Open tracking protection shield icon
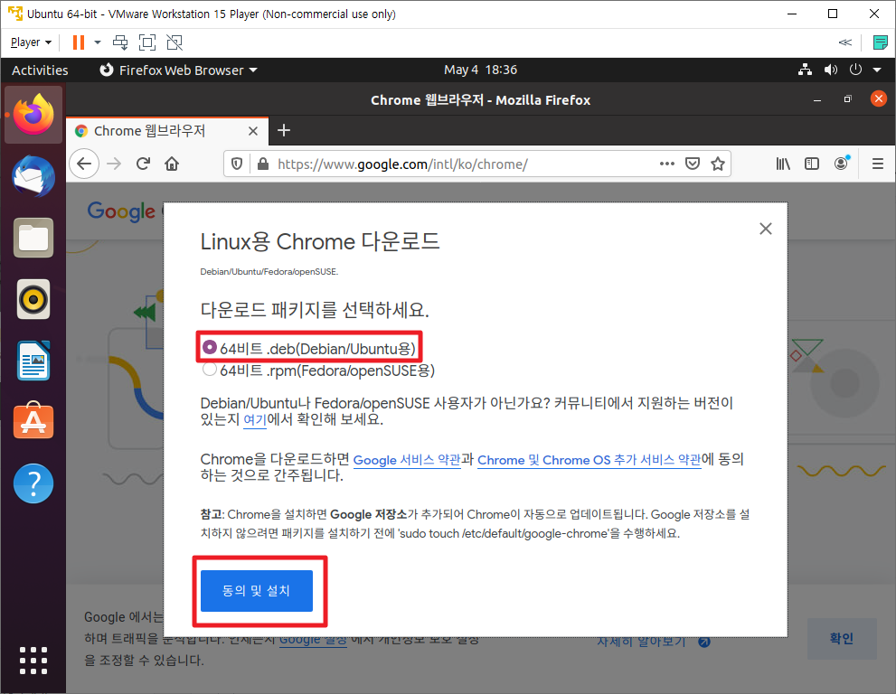The width and height of the screenshot is (896, 694). [237, 164]
